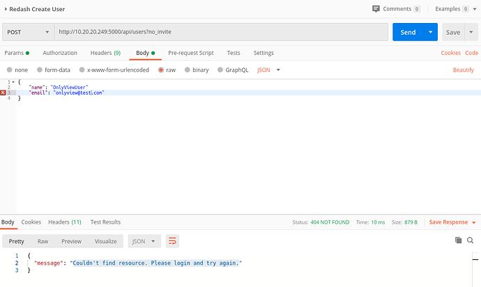Switch to the response Body tab
This screenshot has width=481, height=287.
[8, 222]
